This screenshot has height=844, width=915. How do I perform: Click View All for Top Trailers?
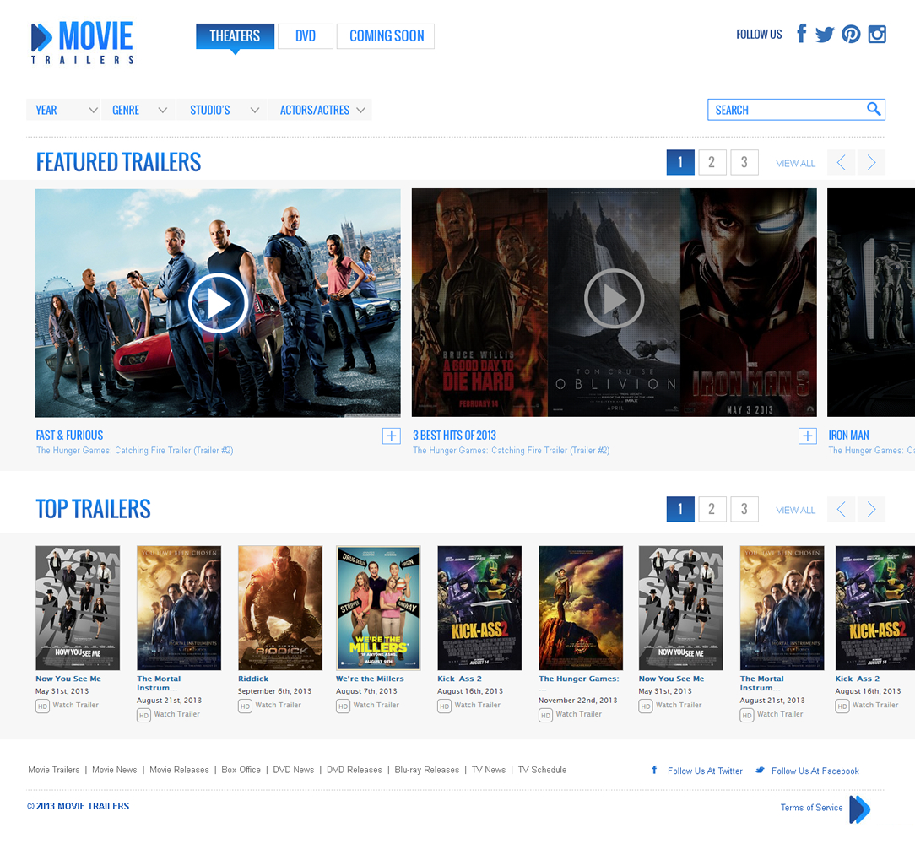[795, 510]
